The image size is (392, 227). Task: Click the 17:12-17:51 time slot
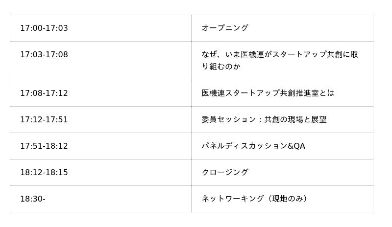coord(44,119)
